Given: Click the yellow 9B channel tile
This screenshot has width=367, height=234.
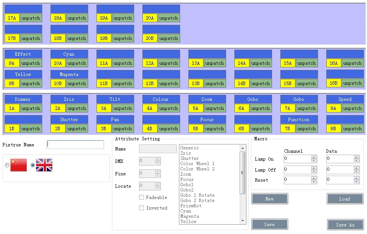Looking at the screenshot, I should pos(12,84).
